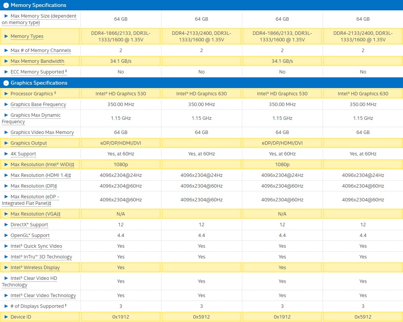The image size is (403, 322).
Task: Click the Graphics Specifications header bar title
Action: click(39, 83)
